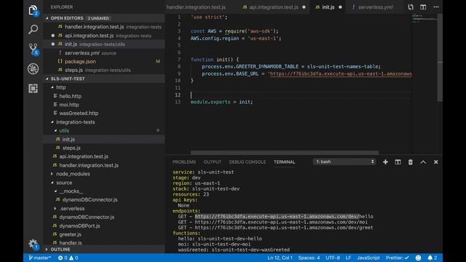This screenshot has height=262, width=466.
Task: Open steps.js under utils folder
Action: coord(71,148)
